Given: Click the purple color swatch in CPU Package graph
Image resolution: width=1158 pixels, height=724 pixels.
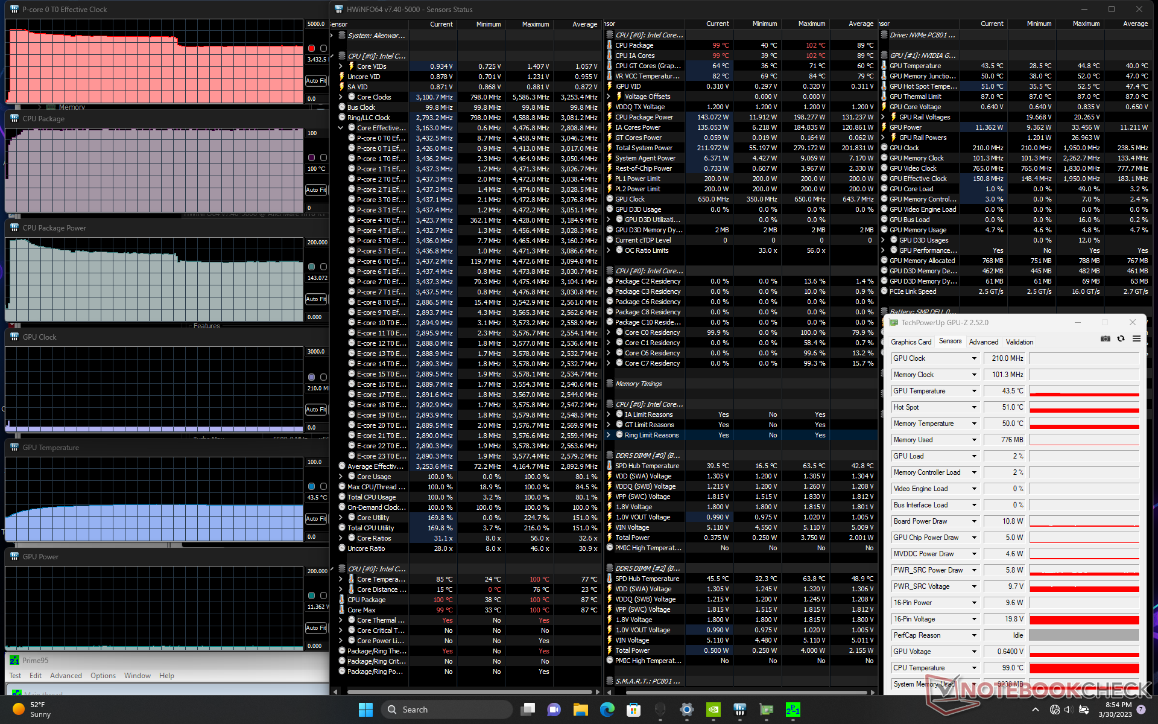Looking at the screenshot, I should pos(311,157).
